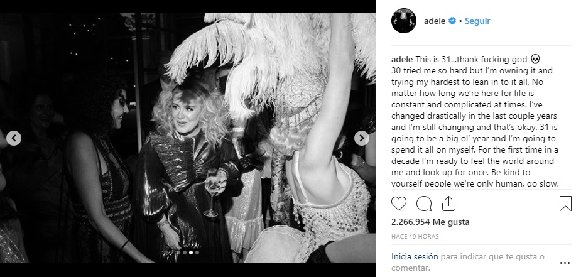This screenshot has height=277, width=576.
Task: Follow adele via the Seguir button
Action: 477,21
